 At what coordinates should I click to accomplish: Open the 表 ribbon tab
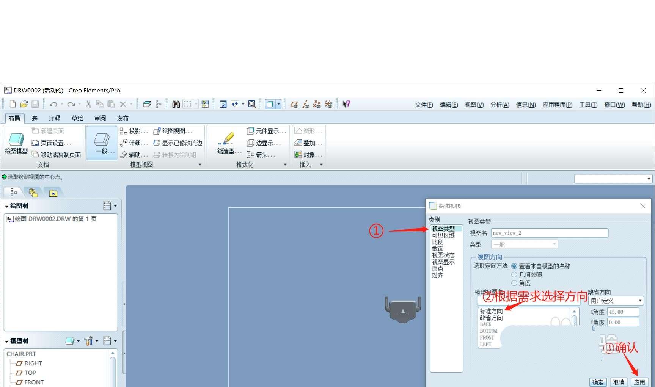point(35,118)
